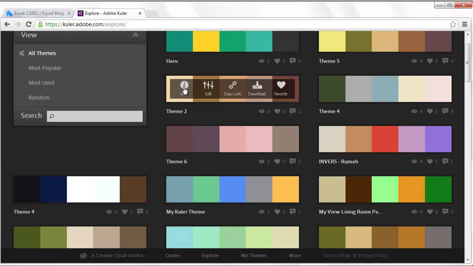Collapse the View panel with double chevron
Image resolution: width=473 pixels, height=266 pixels.
[136, 35]
